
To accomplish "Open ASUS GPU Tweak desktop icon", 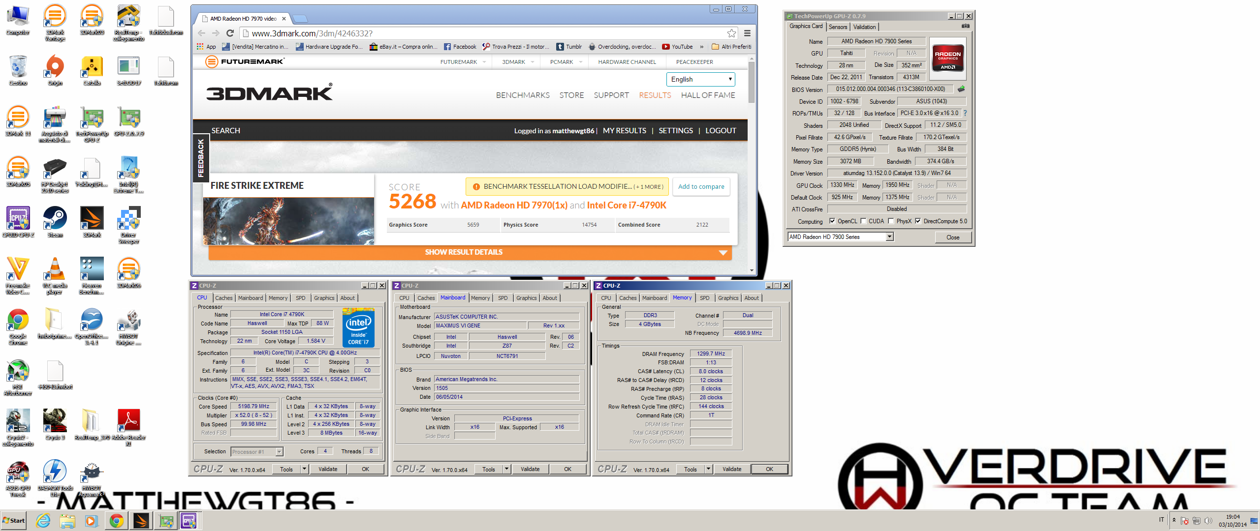I will (18, 478).
